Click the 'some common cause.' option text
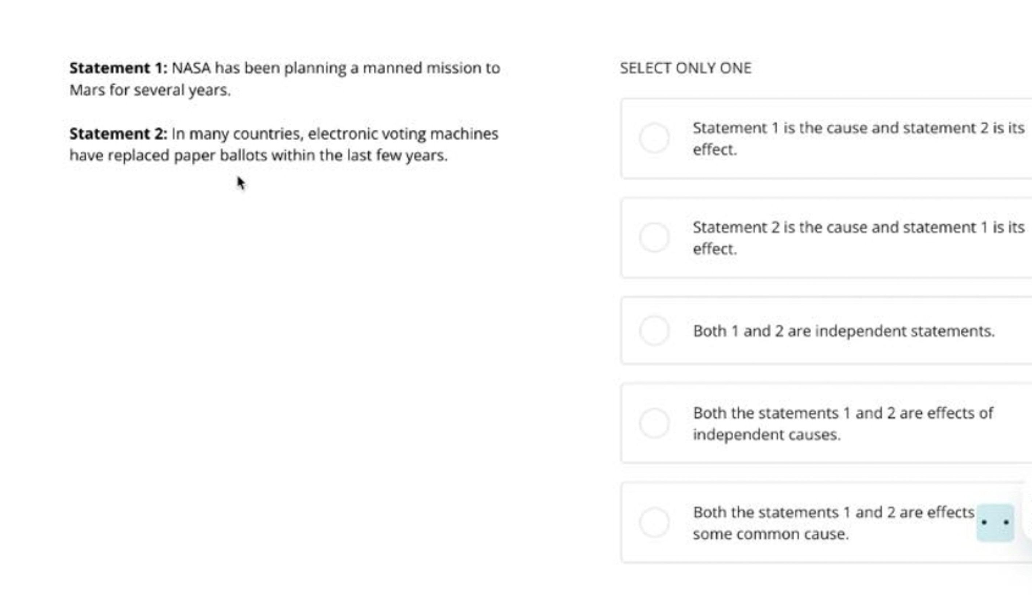 (x=770, y=534)
